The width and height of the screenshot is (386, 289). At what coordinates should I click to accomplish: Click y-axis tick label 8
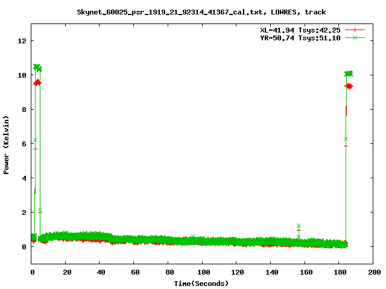24,110
